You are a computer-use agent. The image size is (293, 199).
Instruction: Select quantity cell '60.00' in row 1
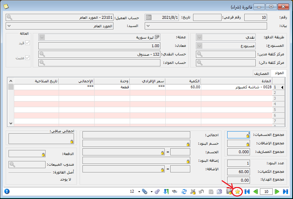coord(183,87)
